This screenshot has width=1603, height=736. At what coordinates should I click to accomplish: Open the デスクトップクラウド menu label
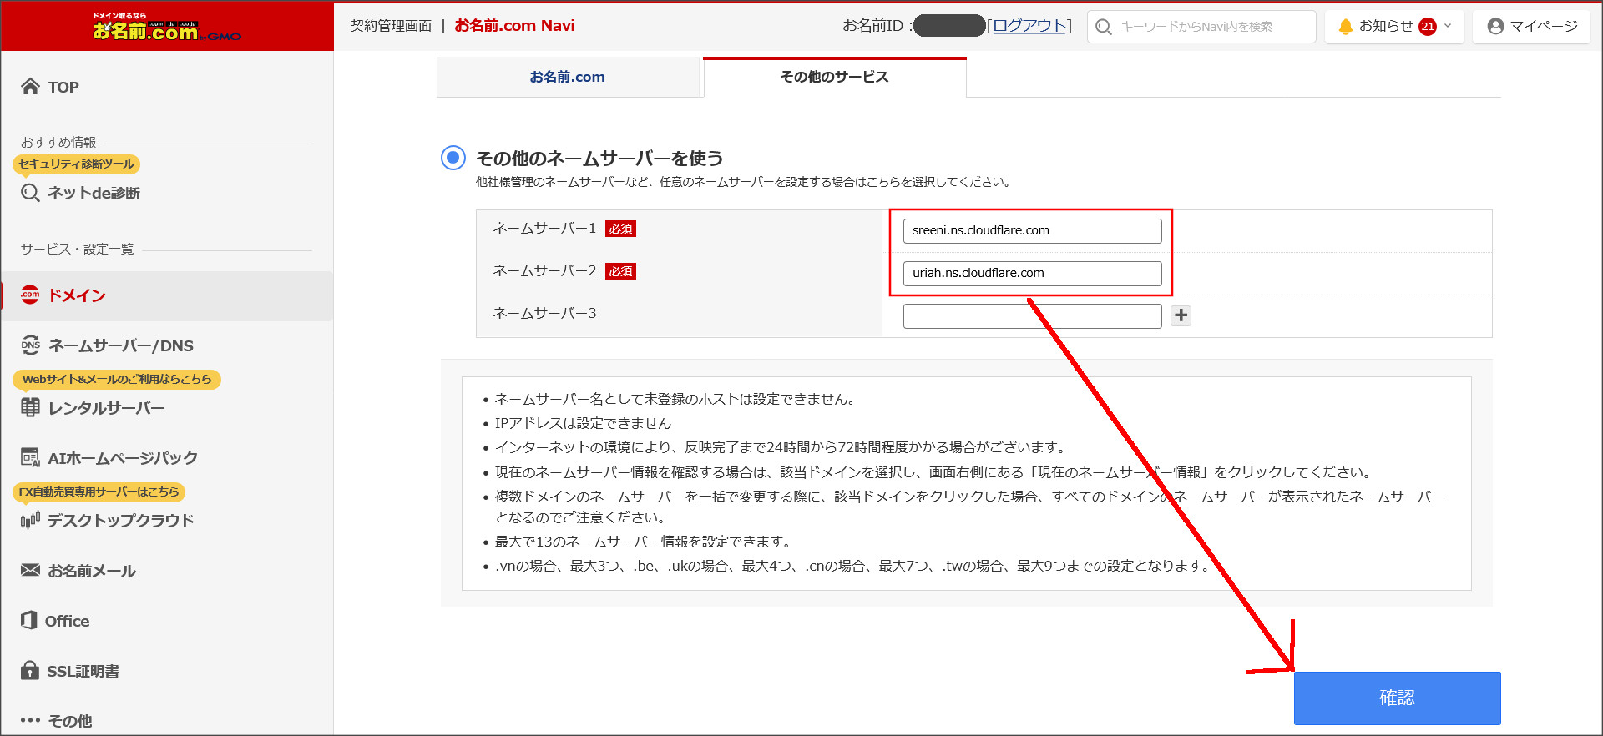(121, 521)
